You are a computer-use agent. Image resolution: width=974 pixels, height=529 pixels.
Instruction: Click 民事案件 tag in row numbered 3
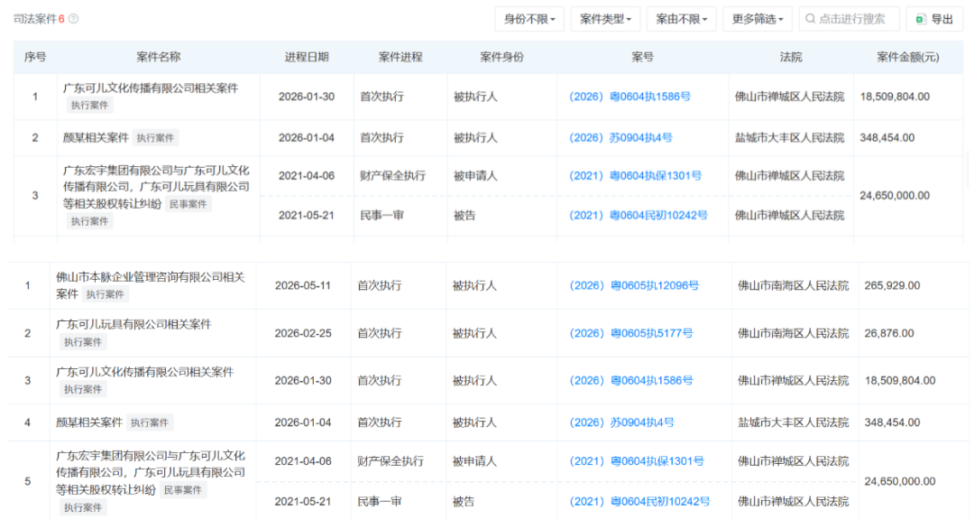[188, 204]
